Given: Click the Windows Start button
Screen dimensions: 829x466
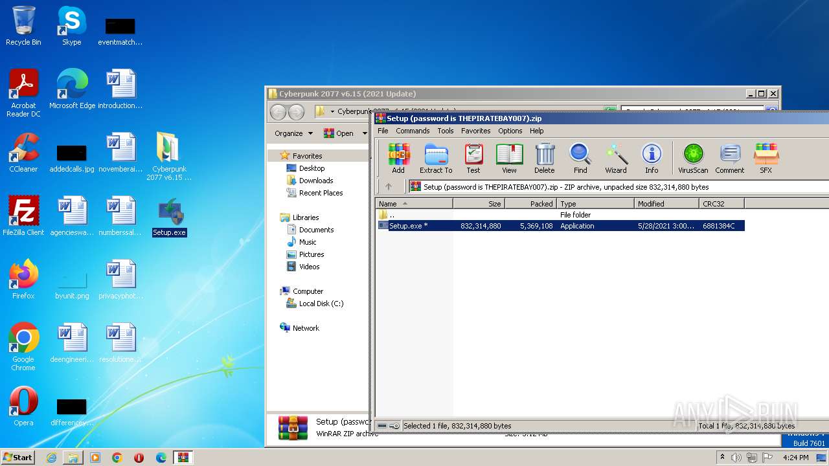Looking at the screenshot, I should coord(18,457).
